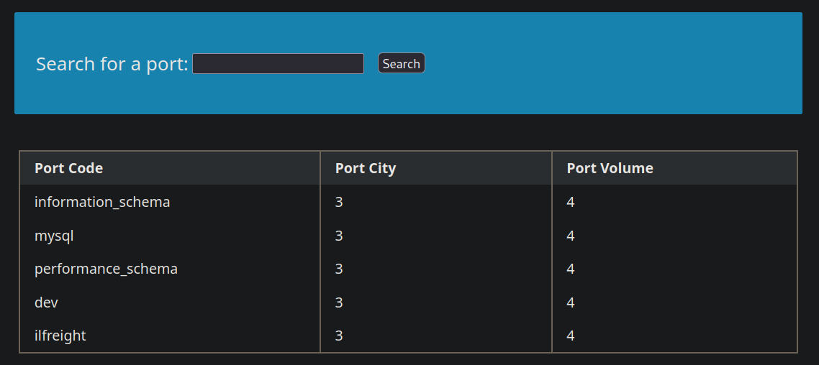Image resolution: width=819 pixels, height=365 pixels.
Task: Click Port City value in information_schema row
Action: click(x=339, y=202)
